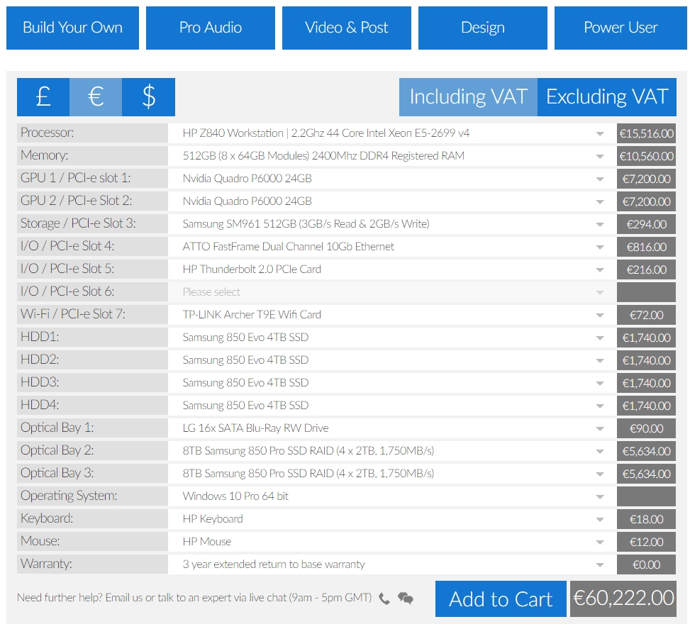Open the HDD4 dropdown

coord(391,406)
